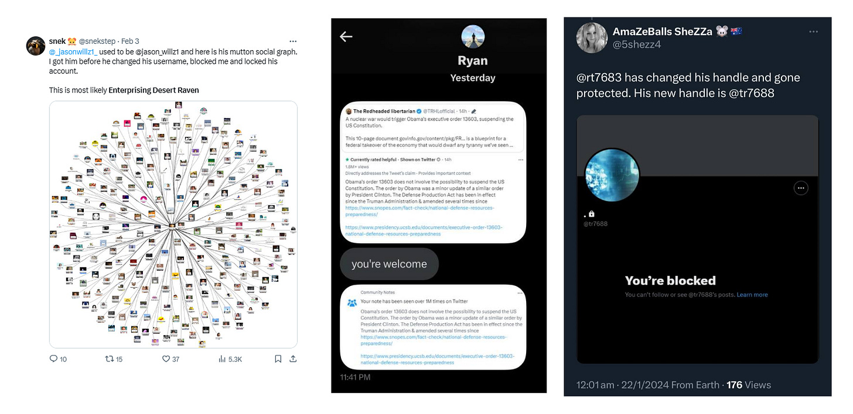The image size is (853, 414).
Task: Open more options on the AmaZeBalls SheZZa tweet
Action: pos(814,31)
